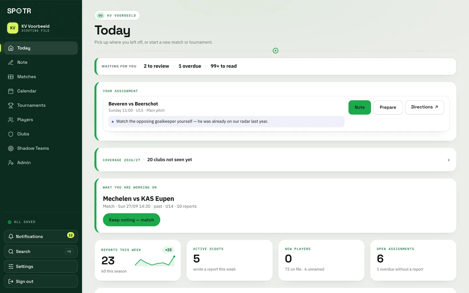This screenshot has width=469, height=293.
Task: Click the Mechelen vs KAS Eupen title
Action: point(138,199)
